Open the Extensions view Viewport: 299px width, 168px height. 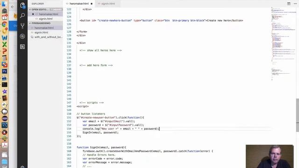[22, 47]
